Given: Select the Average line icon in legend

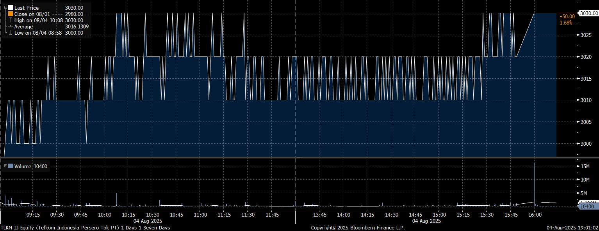Looking at the screenshot, I should pyautogui.click(x=11, y=26).
